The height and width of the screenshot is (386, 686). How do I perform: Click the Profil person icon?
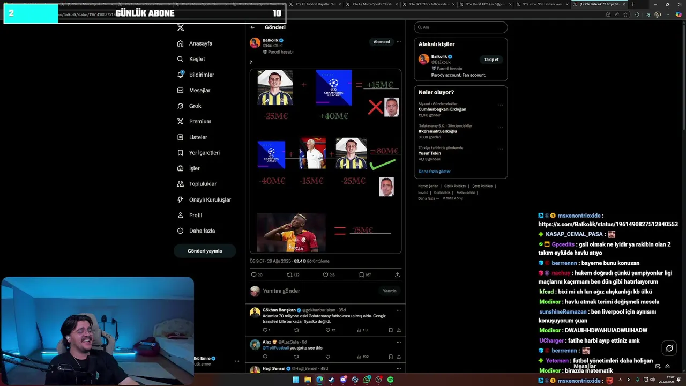(181, 215)
